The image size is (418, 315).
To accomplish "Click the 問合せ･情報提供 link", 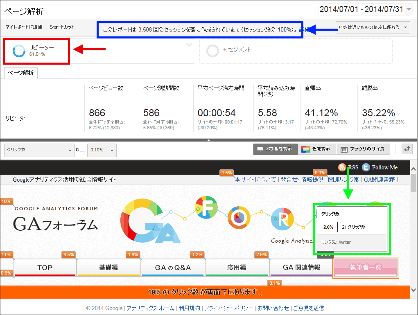I will [x=302, y=180].
